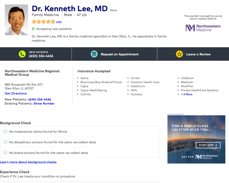Image resolution: width=229 pixels, height=183 pixels.
Task: Click the Background Check heading
Action: click(x=15, y=123)
